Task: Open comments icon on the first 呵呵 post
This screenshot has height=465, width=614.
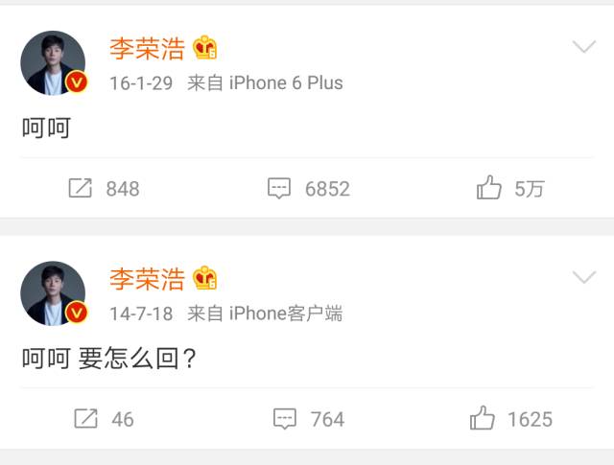Action: pos(279,188)
